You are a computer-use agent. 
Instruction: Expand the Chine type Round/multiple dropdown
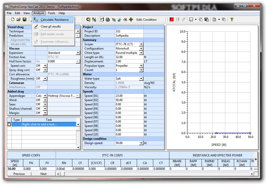(141, 53)
